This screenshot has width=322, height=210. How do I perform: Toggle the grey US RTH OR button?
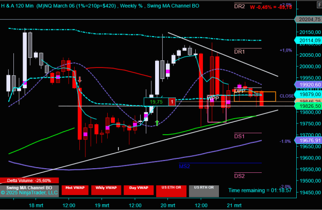[x=204, y=191]
